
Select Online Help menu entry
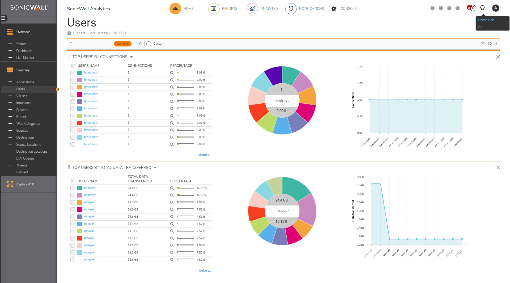[486, 20]
